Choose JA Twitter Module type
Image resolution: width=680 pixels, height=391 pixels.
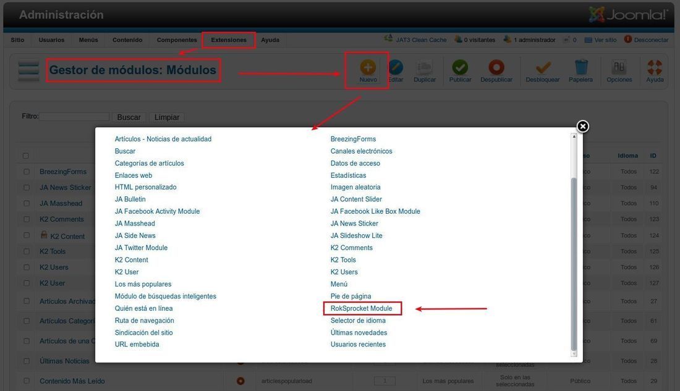(141, 248)
